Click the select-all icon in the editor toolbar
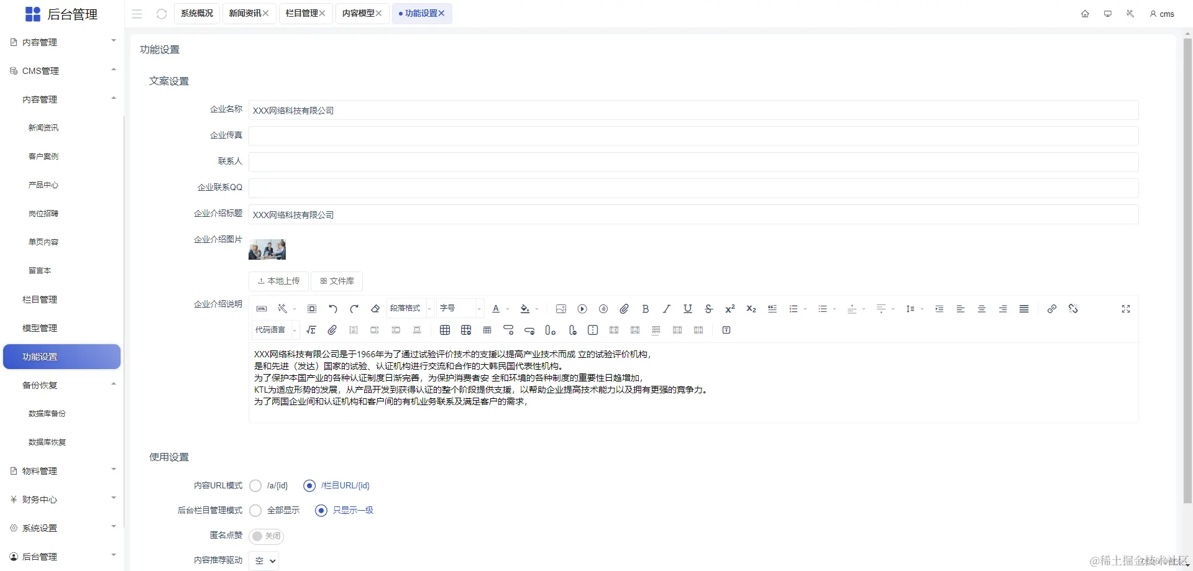The image size is (1193, 571). [x=312, y=309]
